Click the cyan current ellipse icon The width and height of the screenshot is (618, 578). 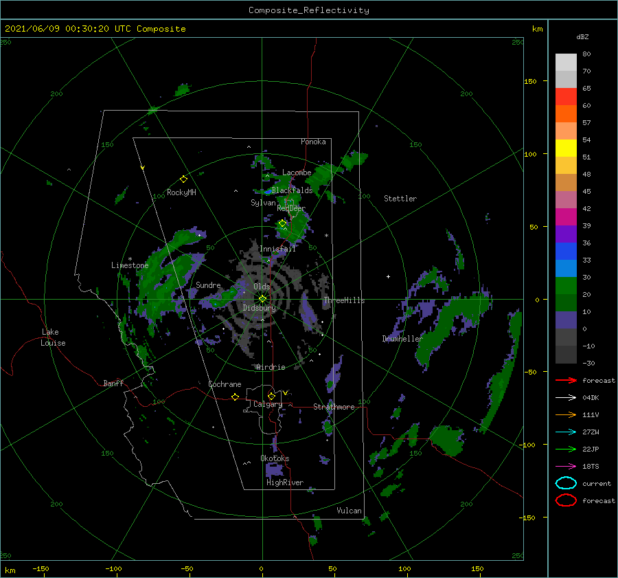[x=566, y=483]
